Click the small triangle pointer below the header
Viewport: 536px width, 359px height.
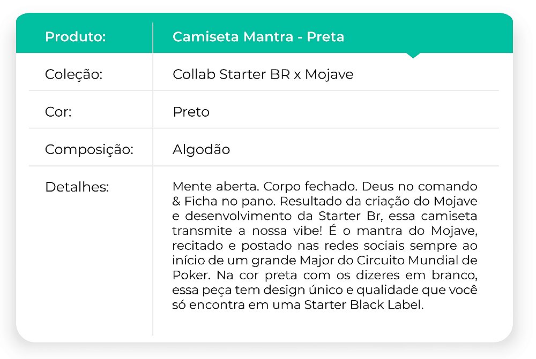[x=413, y=55]
